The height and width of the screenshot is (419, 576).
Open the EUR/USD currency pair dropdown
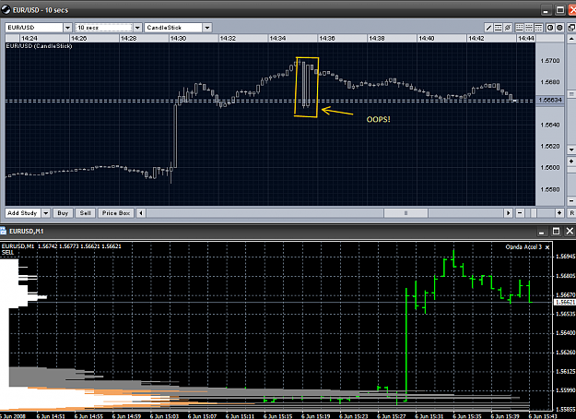pos(67,28)
